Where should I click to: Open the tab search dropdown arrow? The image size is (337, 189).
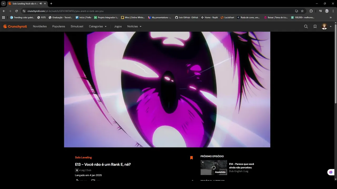pos(3,3)
